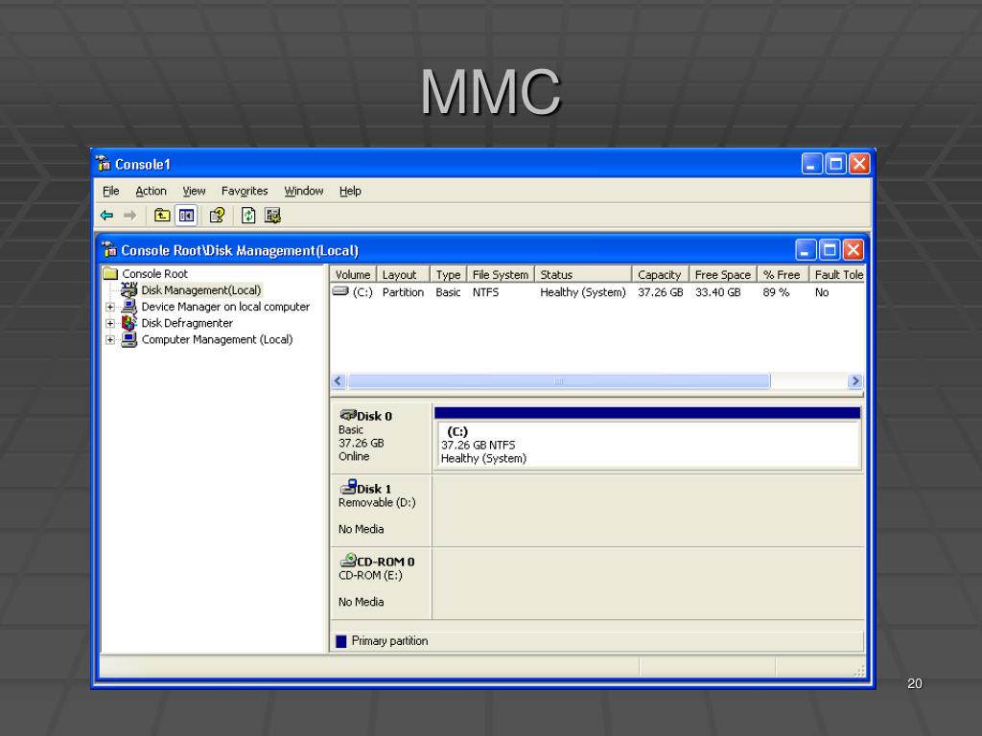This screenshot has height=736, width=982.
Task: Close the Console1 window
Action: coord(859,164)
